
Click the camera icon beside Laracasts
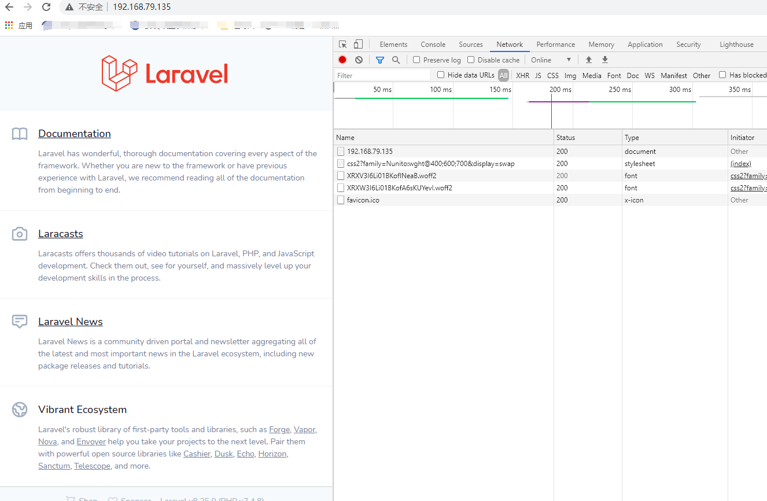(x=20, y=234)
